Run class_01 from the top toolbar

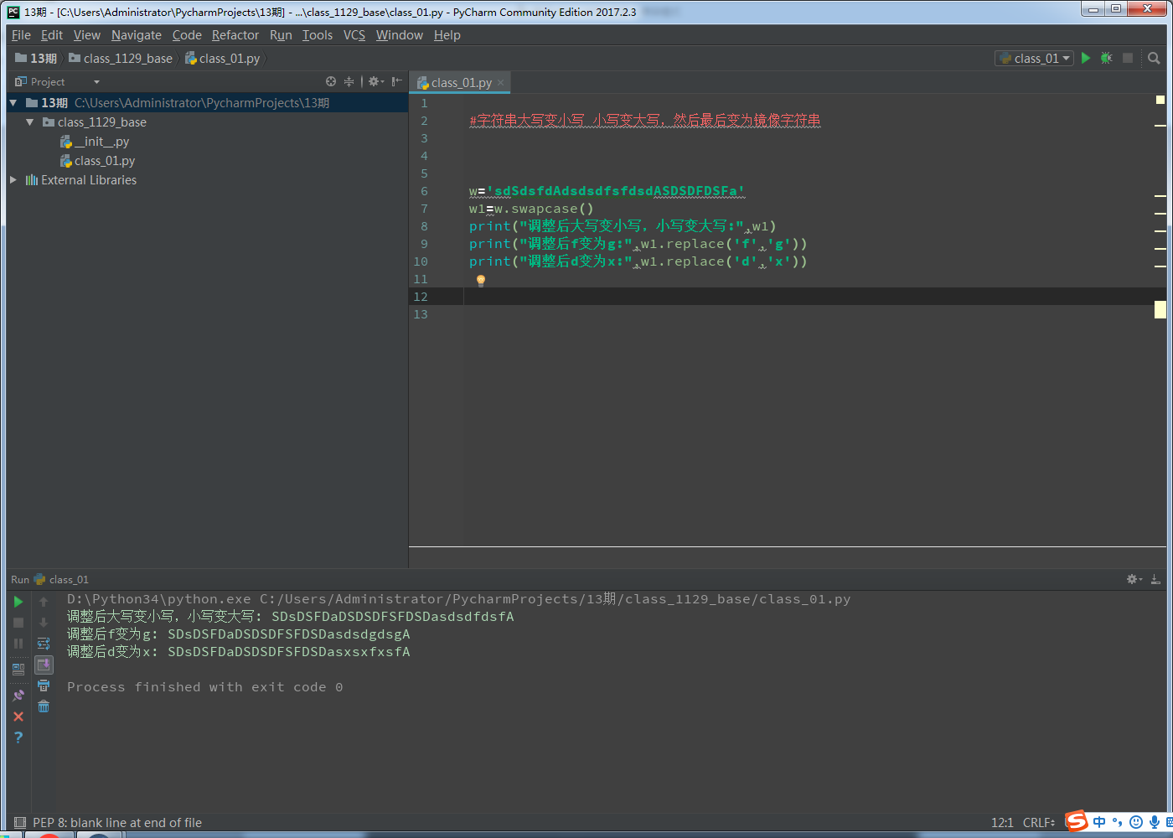[1086, 58]
